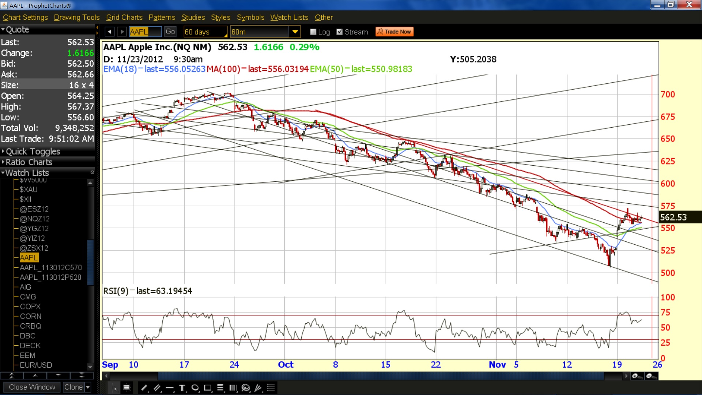Select the trendline drawing tool
Viewport: 702px width, 395px height.
(x=144, y=388)
